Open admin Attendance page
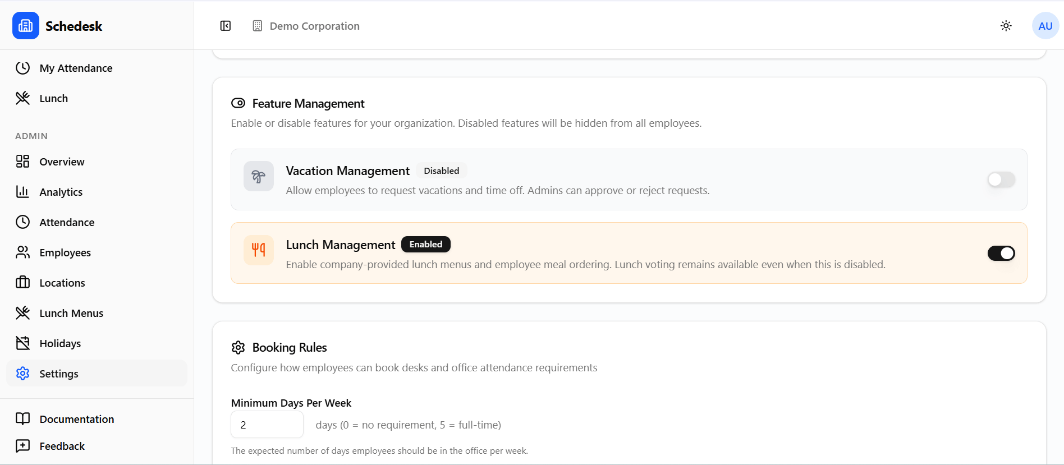 click(97, 222)
